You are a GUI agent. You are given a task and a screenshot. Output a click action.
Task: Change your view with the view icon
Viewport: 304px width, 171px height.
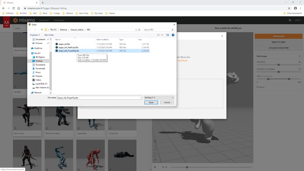click(159, 35)
